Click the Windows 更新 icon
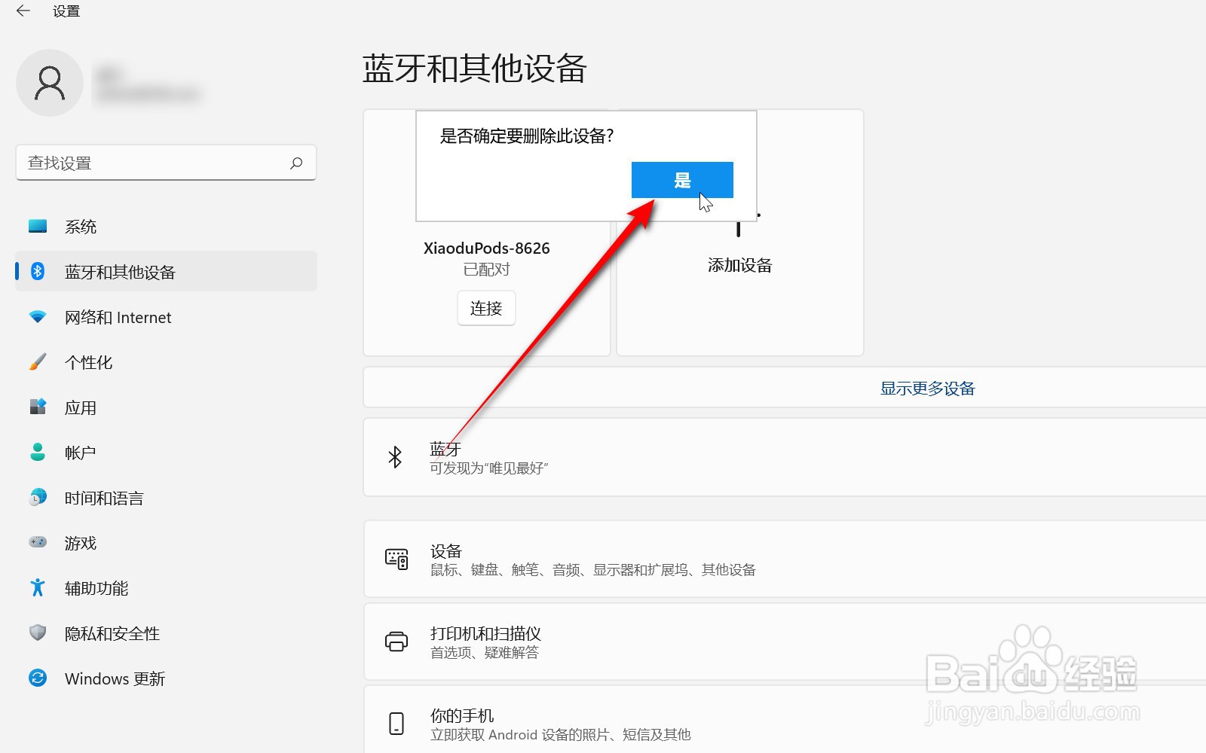Screen dimensions: 1206x753 [37, 678]
